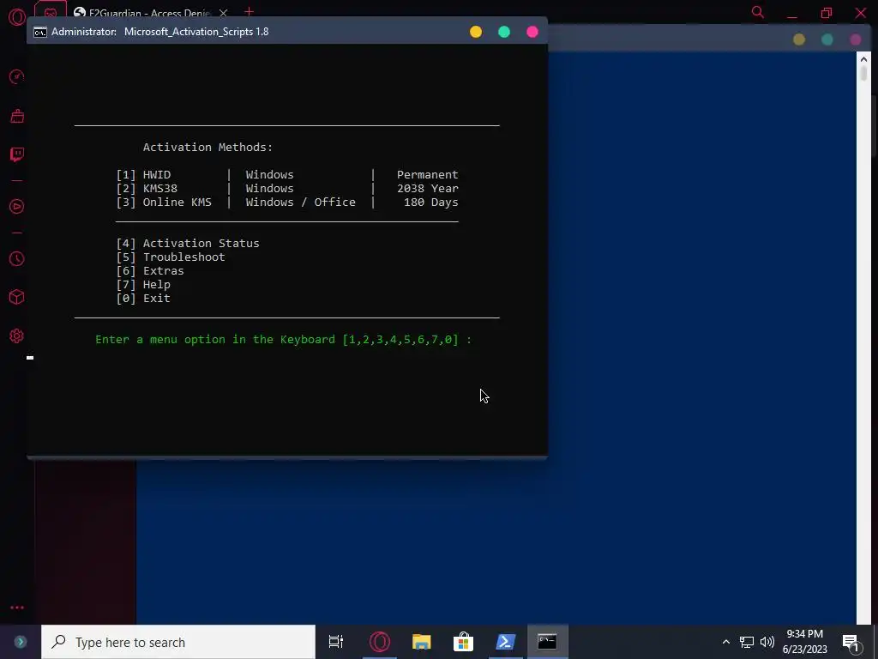Click the Opera GX taskbar icon
Viewport: 878px width, 659px height.
380,642
